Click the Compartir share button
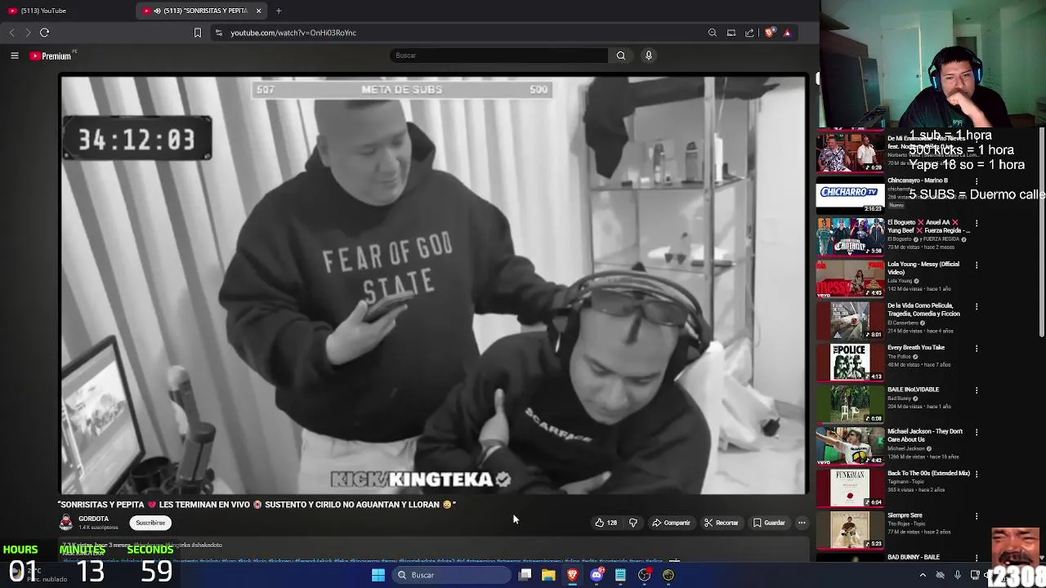The height and width of the screenshot is (588, 1046). 671,523
